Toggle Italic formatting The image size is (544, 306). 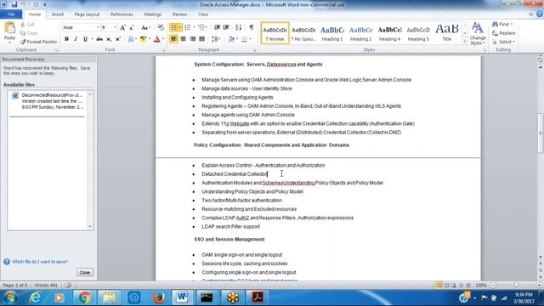pos(76,39)
